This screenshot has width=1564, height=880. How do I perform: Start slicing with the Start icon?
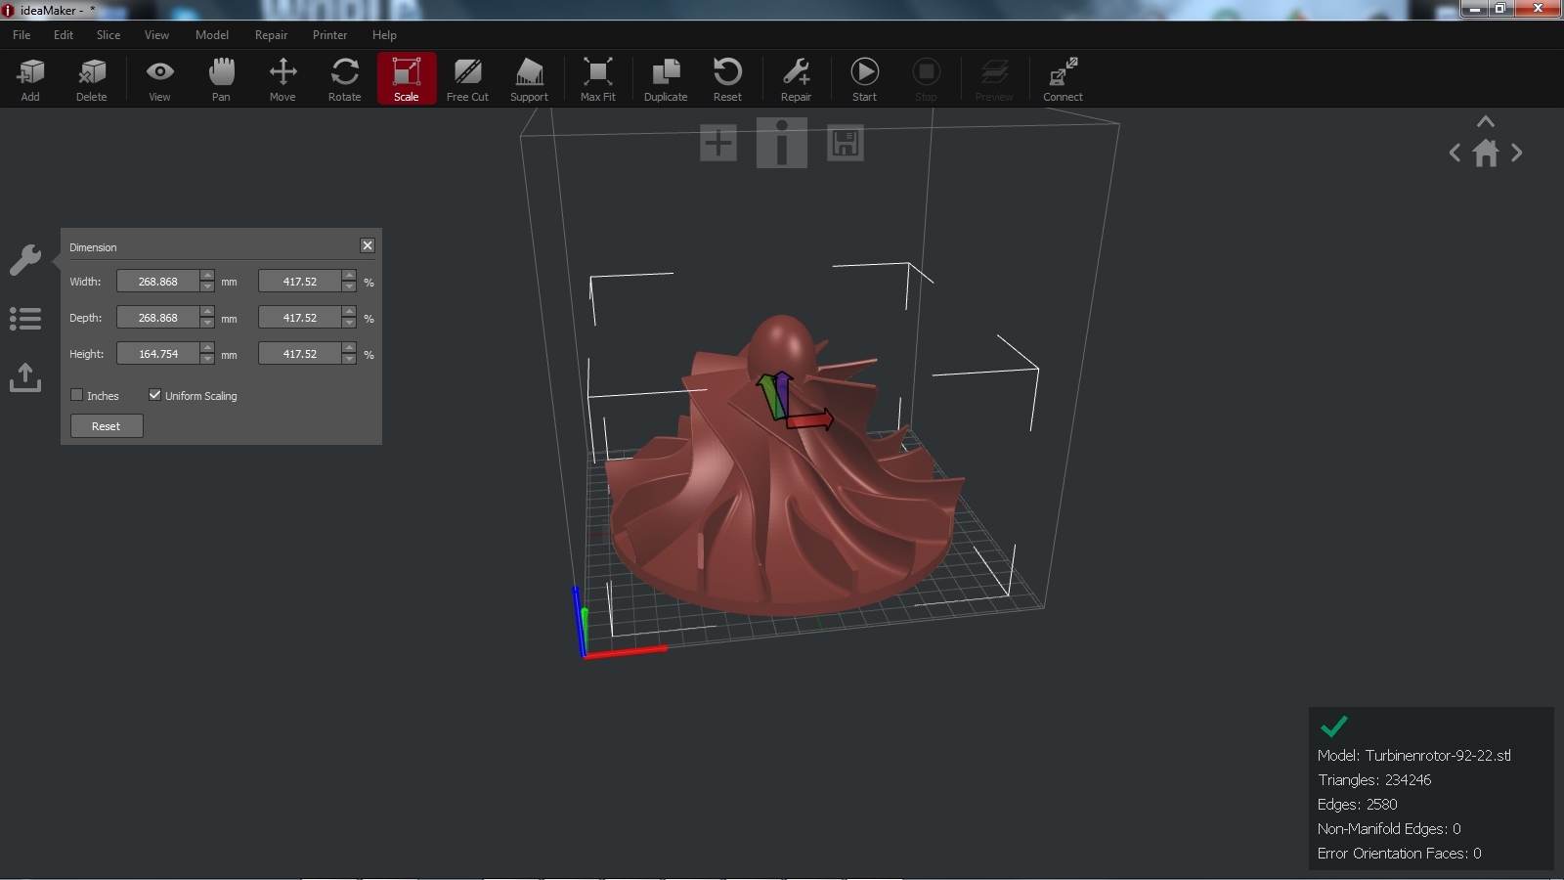click(x=864, y=78)
